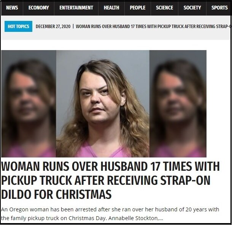Click the blurred left portion of article image

coord(29,104)
